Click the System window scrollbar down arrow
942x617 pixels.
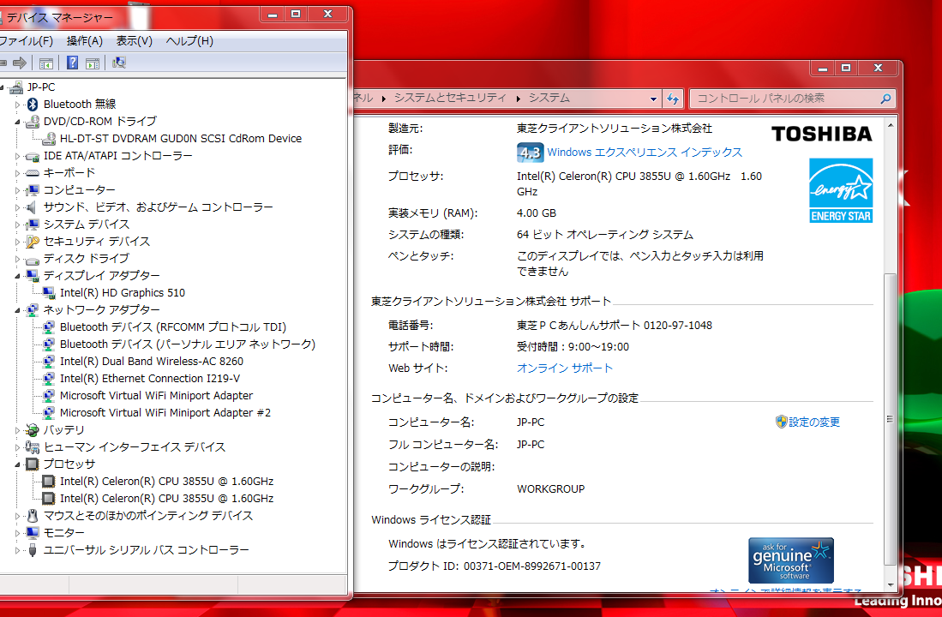(891, 585)
